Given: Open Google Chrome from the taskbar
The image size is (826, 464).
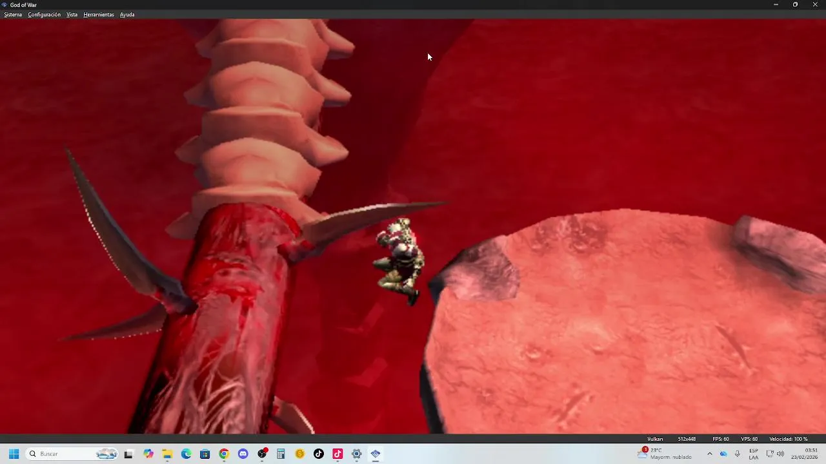Looking at the screenshot, I should click(224, 454).
